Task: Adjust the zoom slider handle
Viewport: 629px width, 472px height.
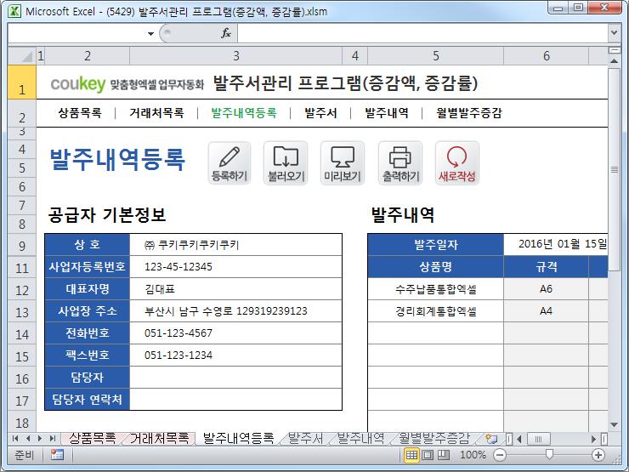Action: (549, 454)
